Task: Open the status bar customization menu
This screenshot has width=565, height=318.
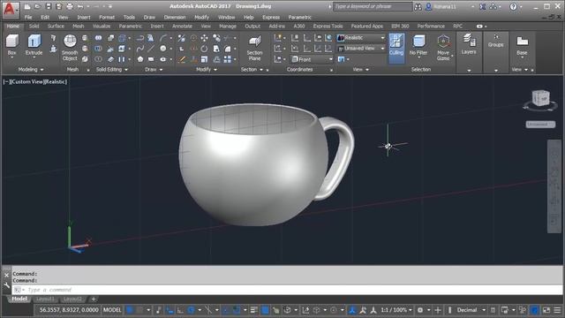Action: (x=557, y=310)
